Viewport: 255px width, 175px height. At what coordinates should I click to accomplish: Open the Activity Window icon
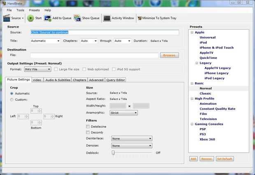tap(107, 18)
